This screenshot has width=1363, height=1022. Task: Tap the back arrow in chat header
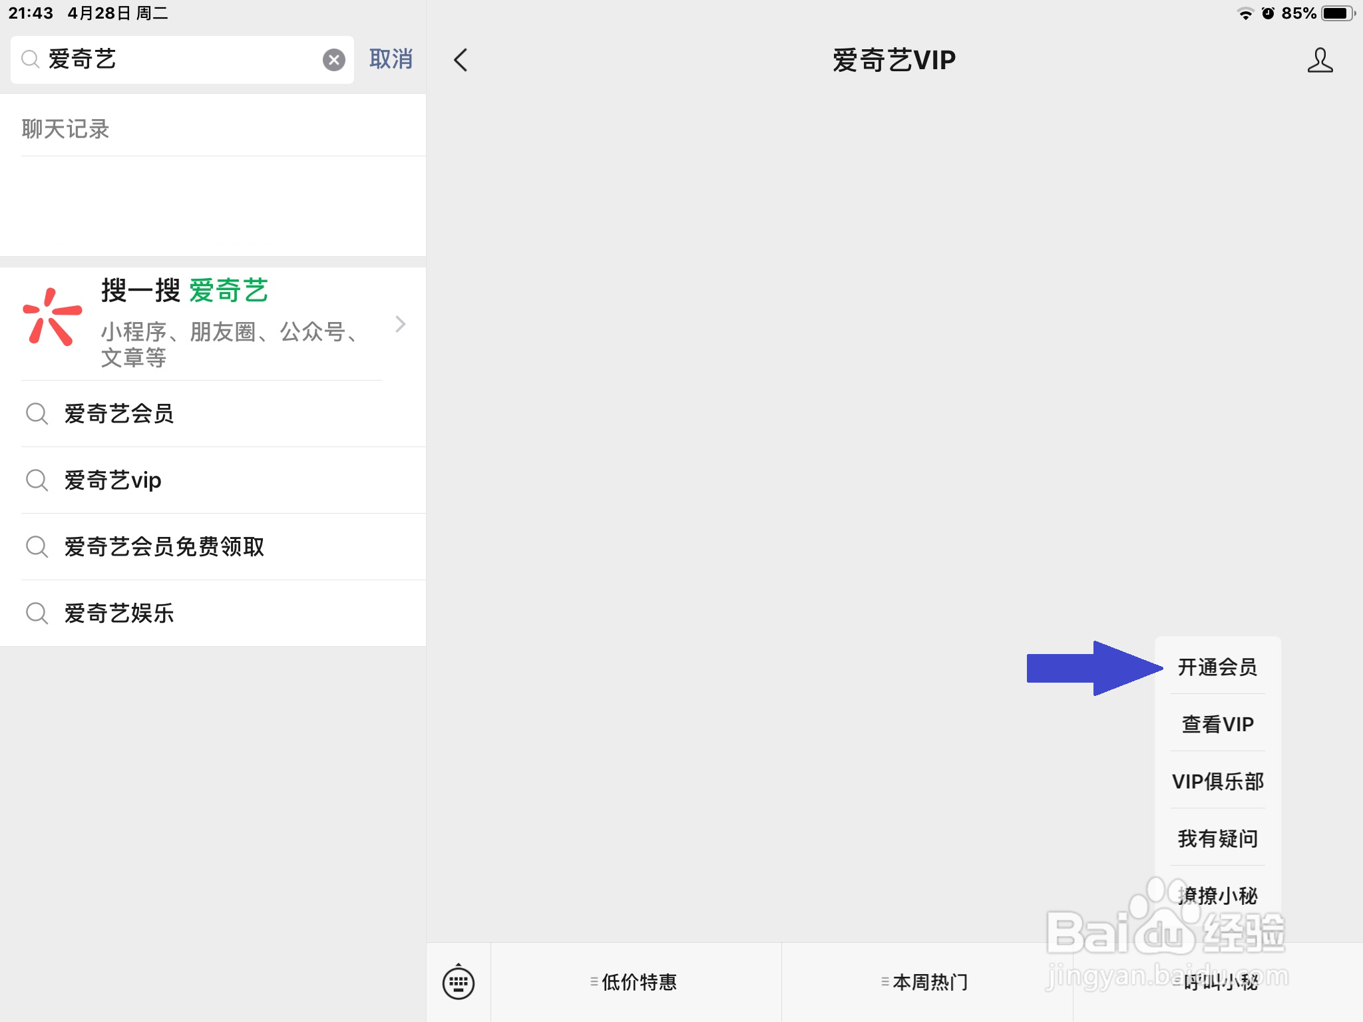point(461,60)
